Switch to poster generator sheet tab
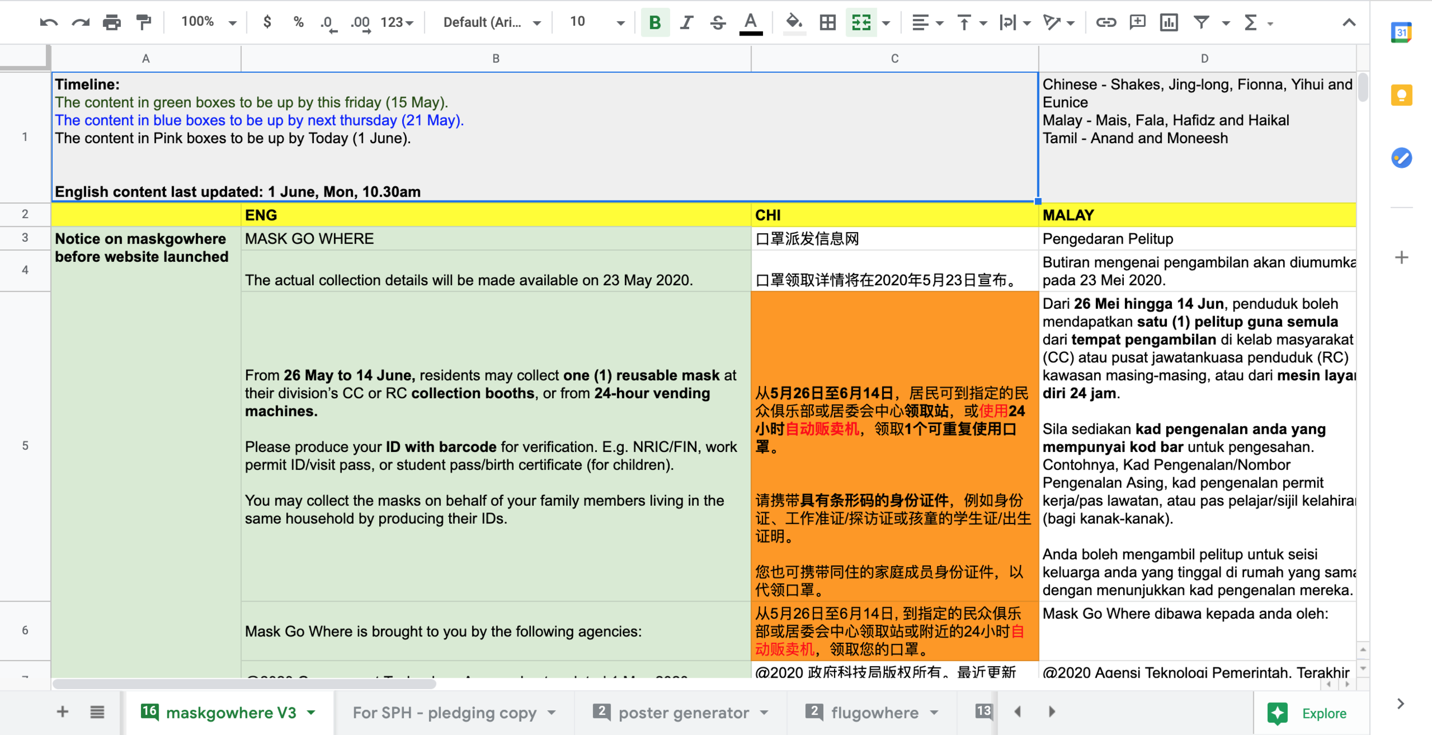Image resolution: width=1432 pixels, height=735 pixels. (680, 713)
